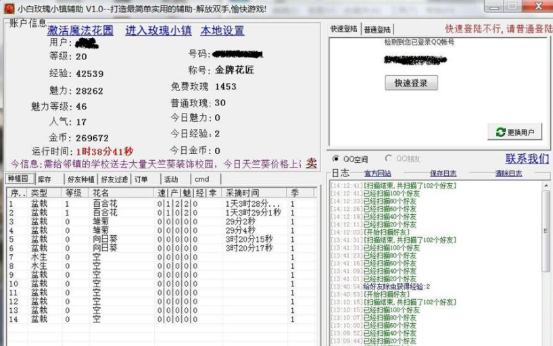Click the app icon in the title bar

[x=8, y=7]
